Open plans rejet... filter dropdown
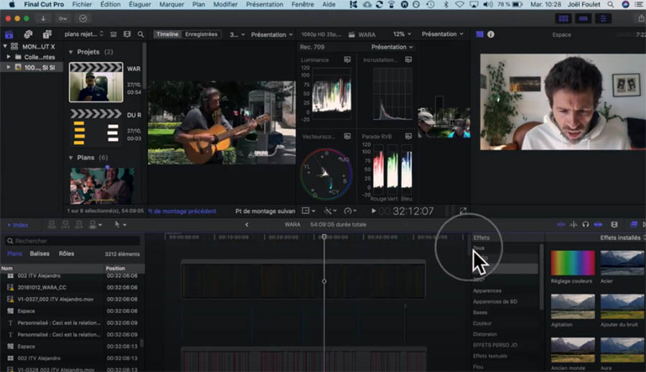 click(x=84, y=34)
